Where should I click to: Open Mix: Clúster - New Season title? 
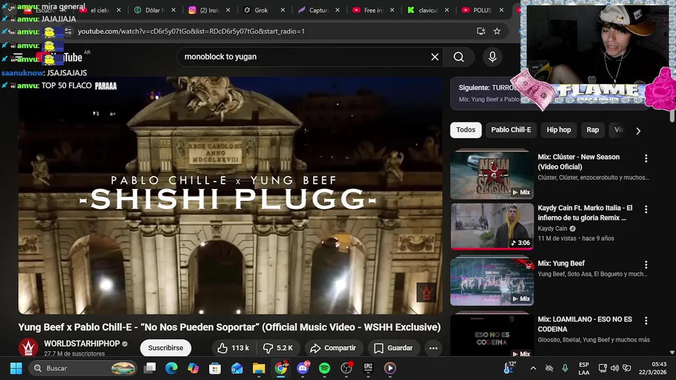578,161
